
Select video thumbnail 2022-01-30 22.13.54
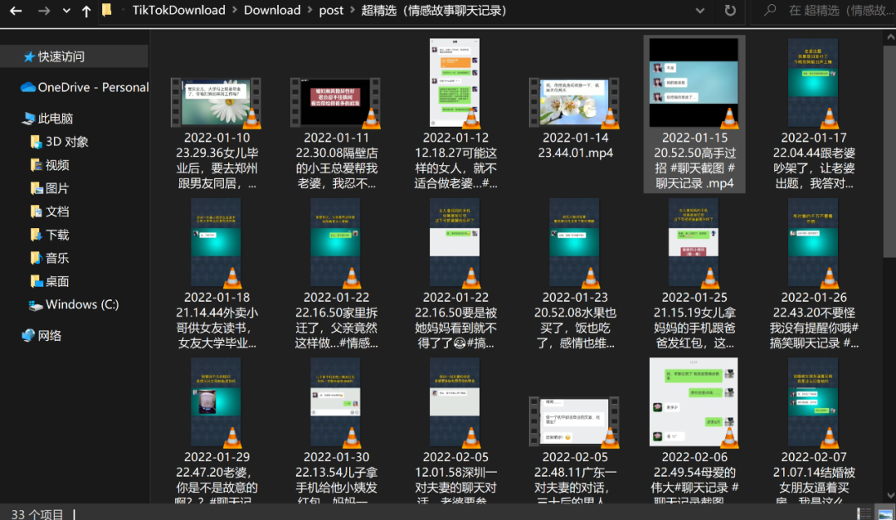(x=335, y=402)
